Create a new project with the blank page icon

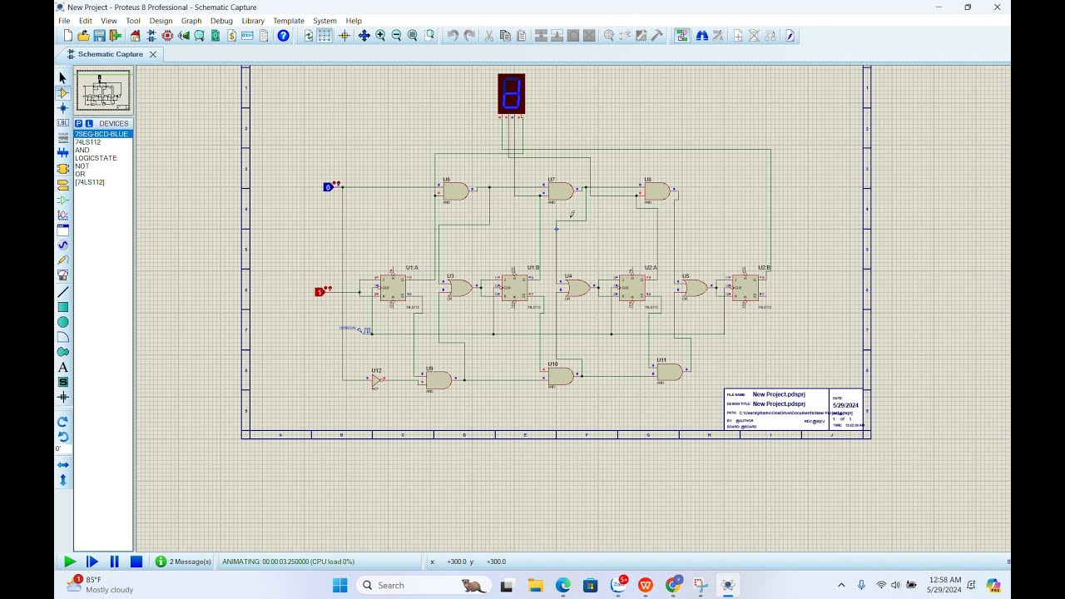(68, 36)
